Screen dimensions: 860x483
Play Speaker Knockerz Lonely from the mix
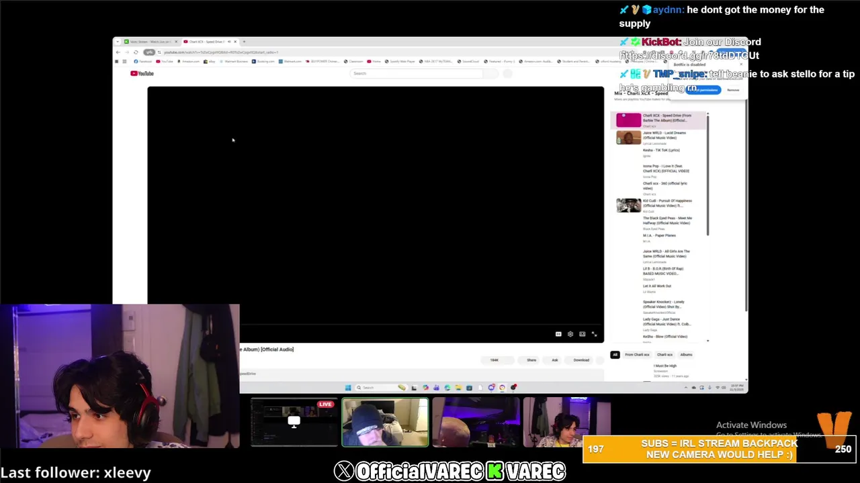coord(660,307)
